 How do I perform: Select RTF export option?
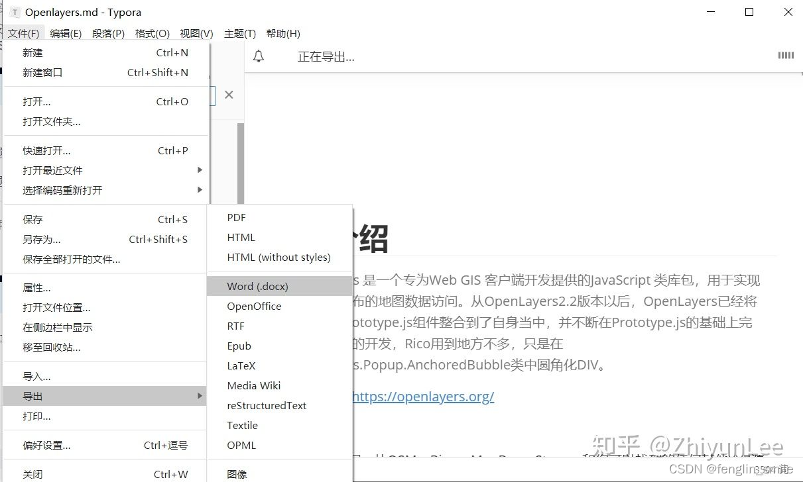click(280, 326)
